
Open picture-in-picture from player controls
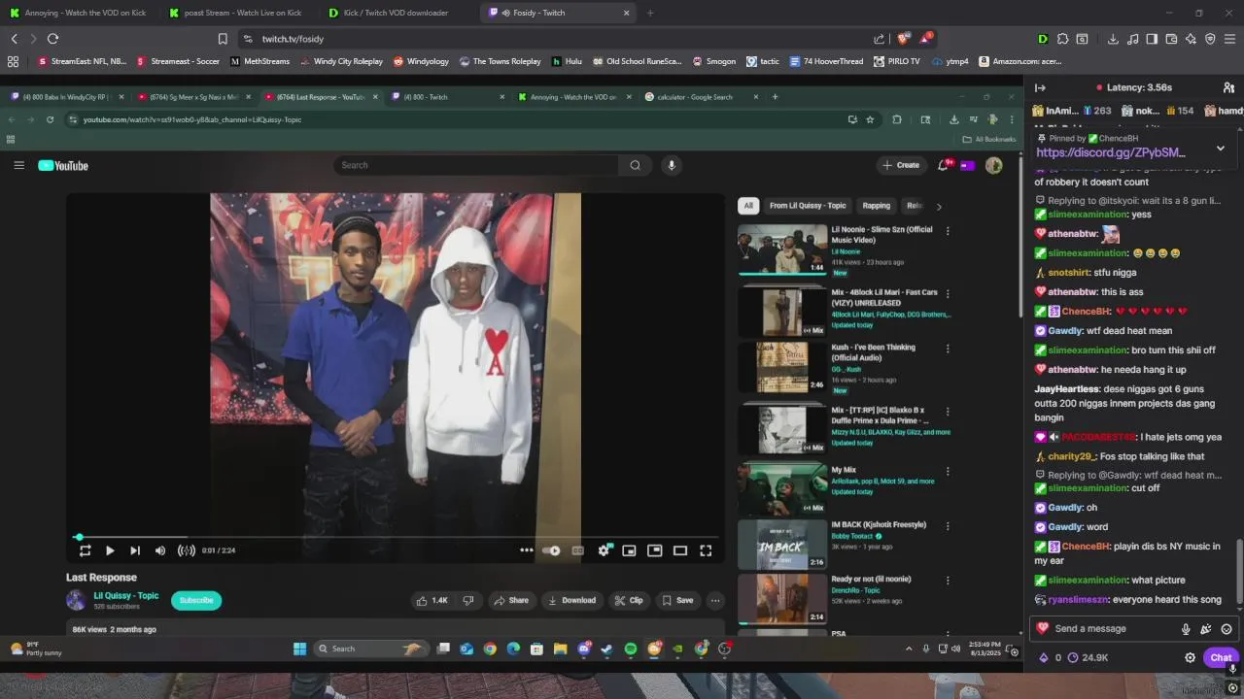click(655, 550)
